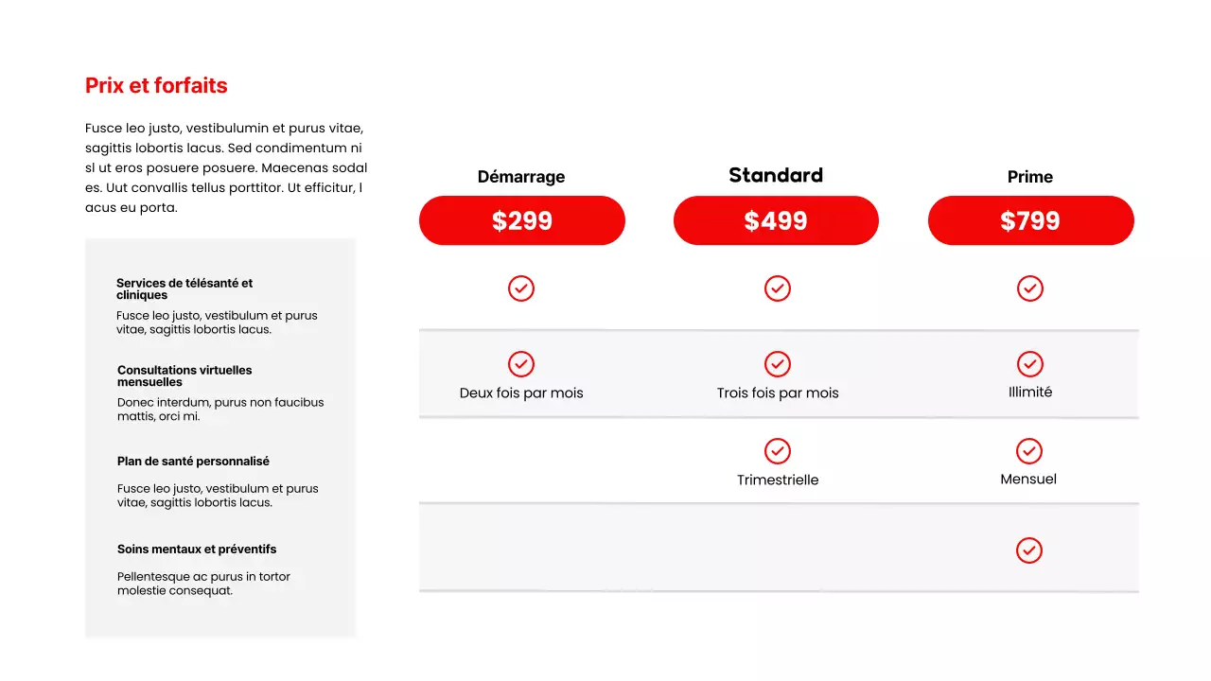Click checkmark above 'Mensuel'
The image size is (1211, 681).
(1029, 451)
